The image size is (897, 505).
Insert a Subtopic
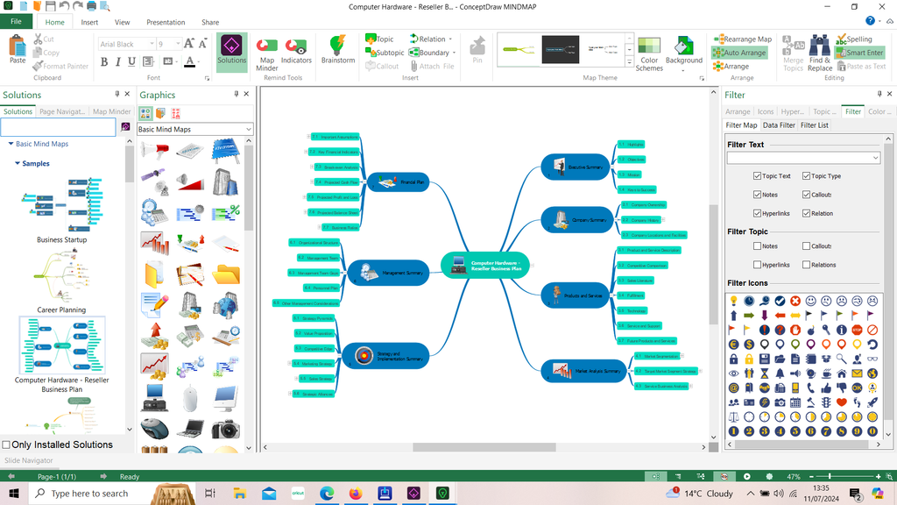point(382,53)
